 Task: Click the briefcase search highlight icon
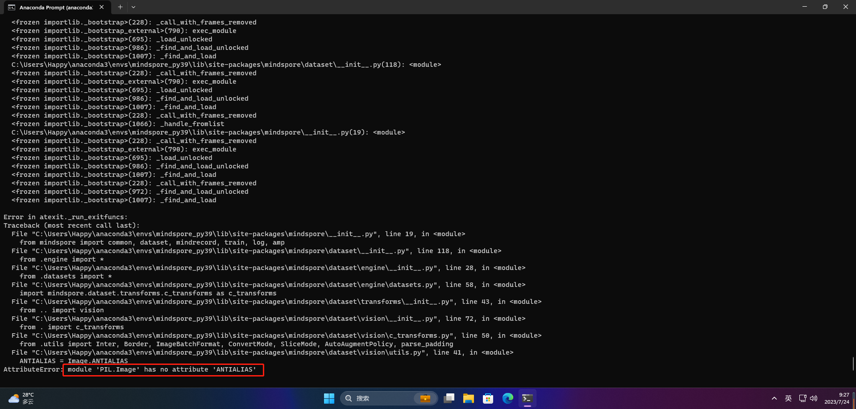(425, 398)
